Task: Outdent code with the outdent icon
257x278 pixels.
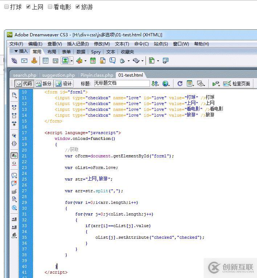Action: [x=14, y=227]
